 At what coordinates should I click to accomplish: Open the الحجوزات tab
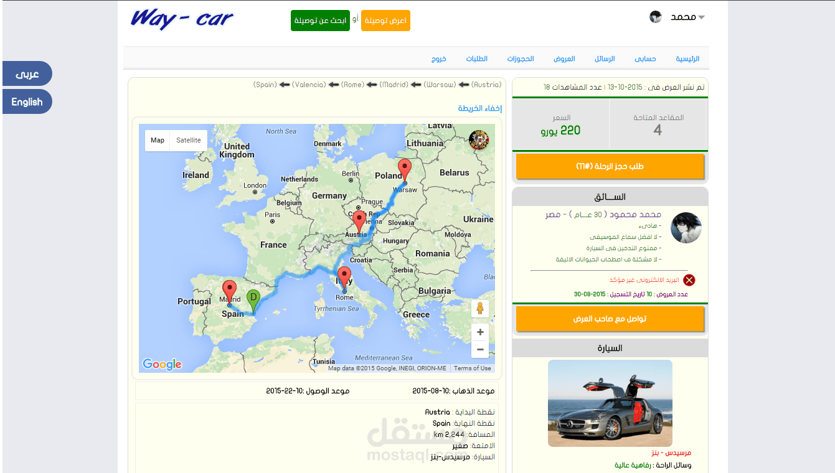coord(521,59)
